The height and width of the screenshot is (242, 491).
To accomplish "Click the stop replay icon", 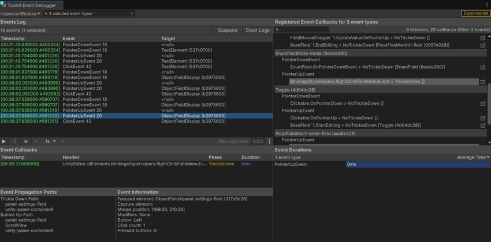I will click(25, 141).
